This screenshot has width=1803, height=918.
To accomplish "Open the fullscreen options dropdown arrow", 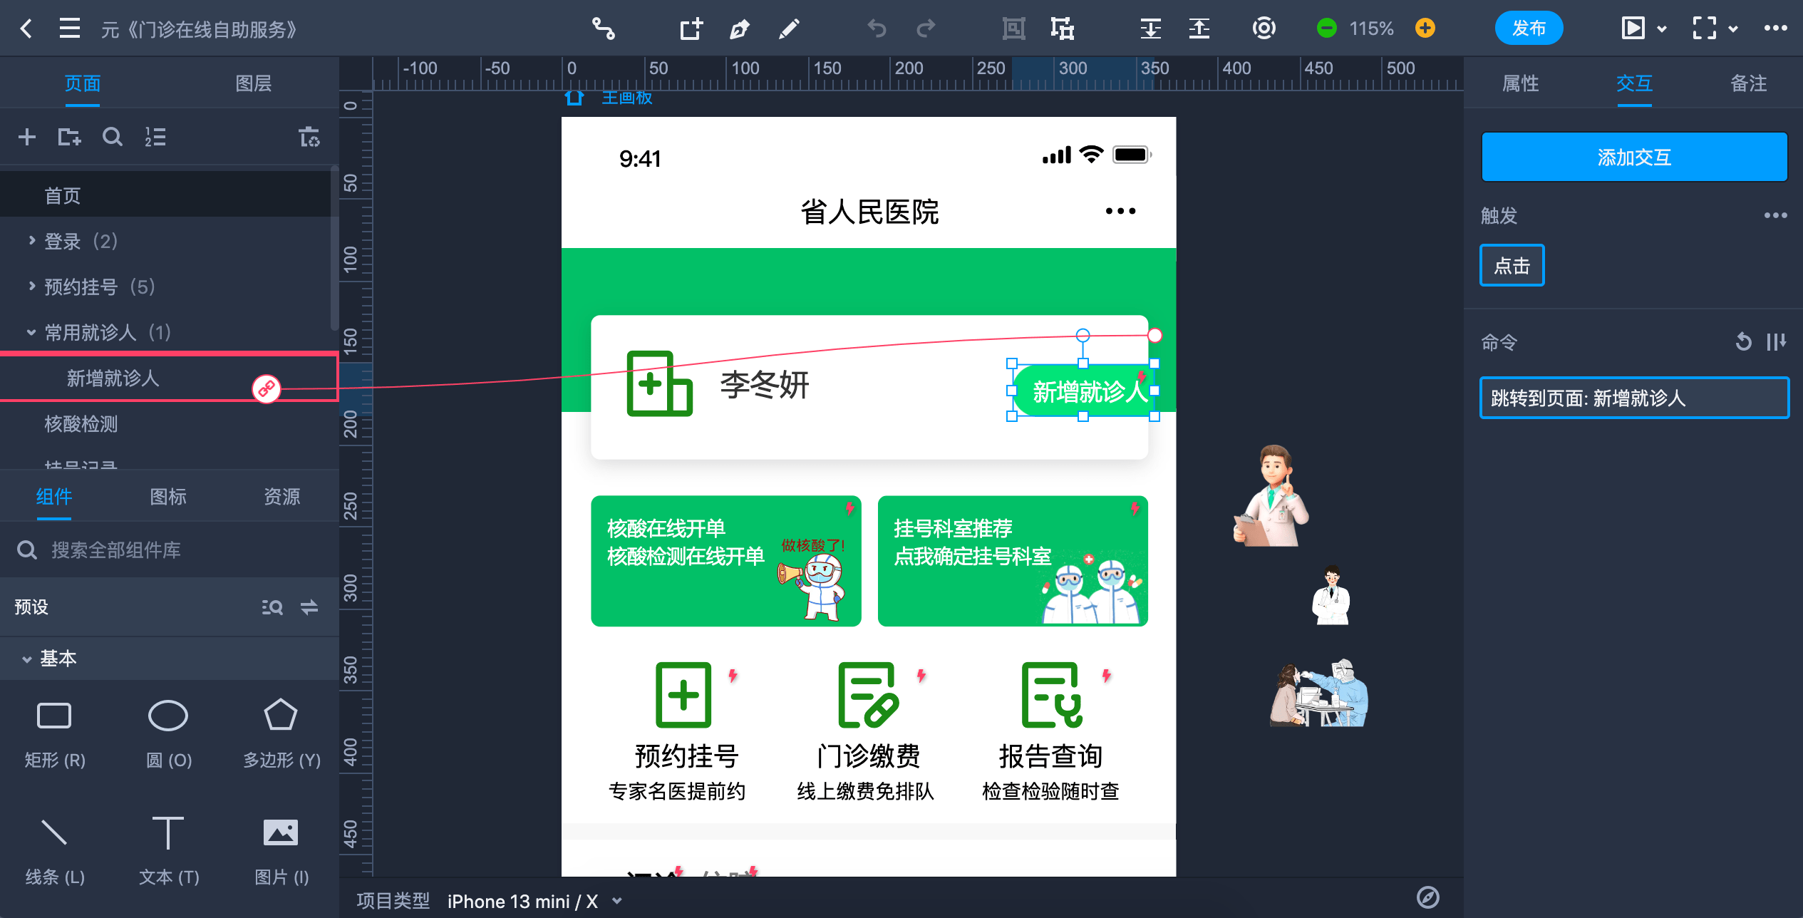I will coord(1733,29).
